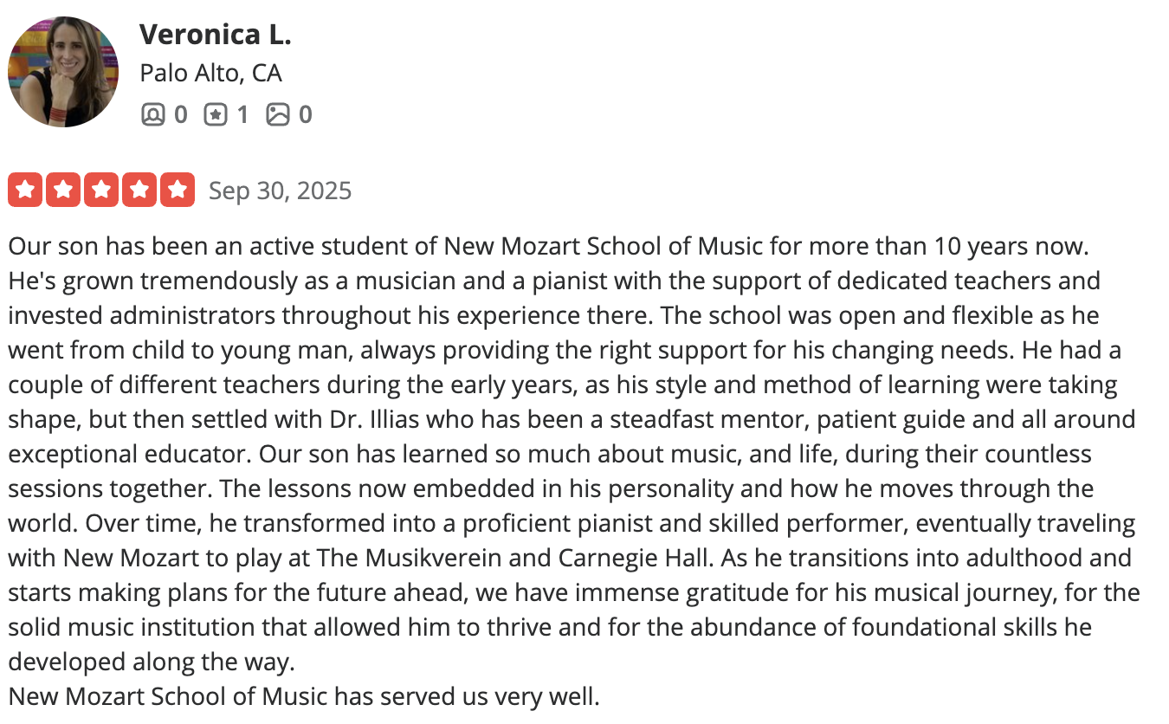1169x724 pixels.
Task: Click the fourth red rating star
Action: tap(139, 190)
